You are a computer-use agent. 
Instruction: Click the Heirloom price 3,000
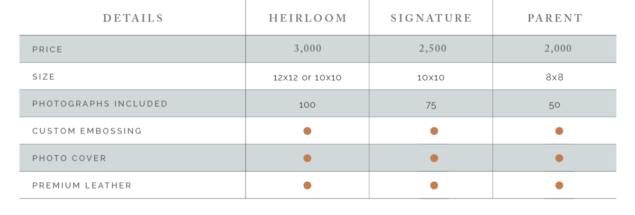tap(307, 49)
